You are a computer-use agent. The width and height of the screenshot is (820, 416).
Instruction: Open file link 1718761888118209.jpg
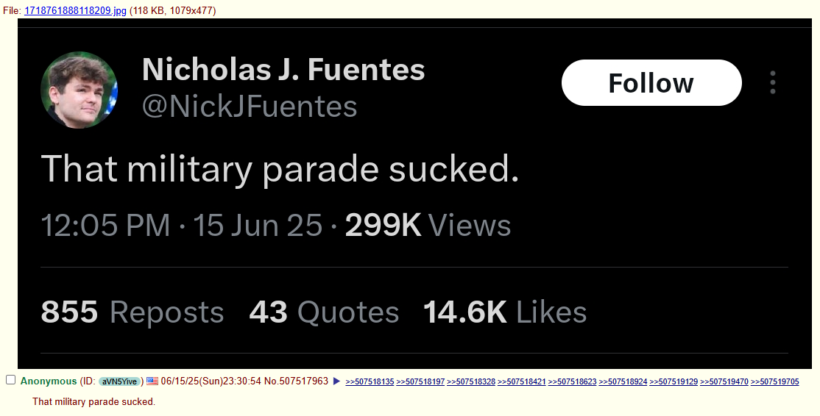point(75,10)
